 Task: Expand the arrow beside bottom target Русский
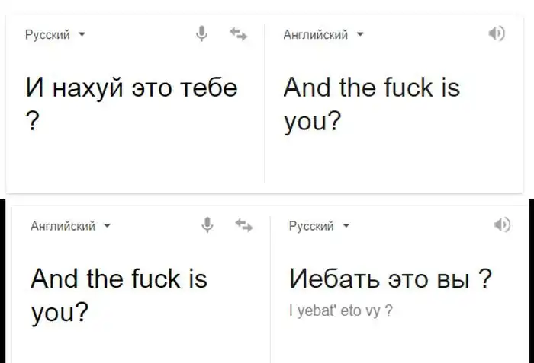(x=346, y=226)
